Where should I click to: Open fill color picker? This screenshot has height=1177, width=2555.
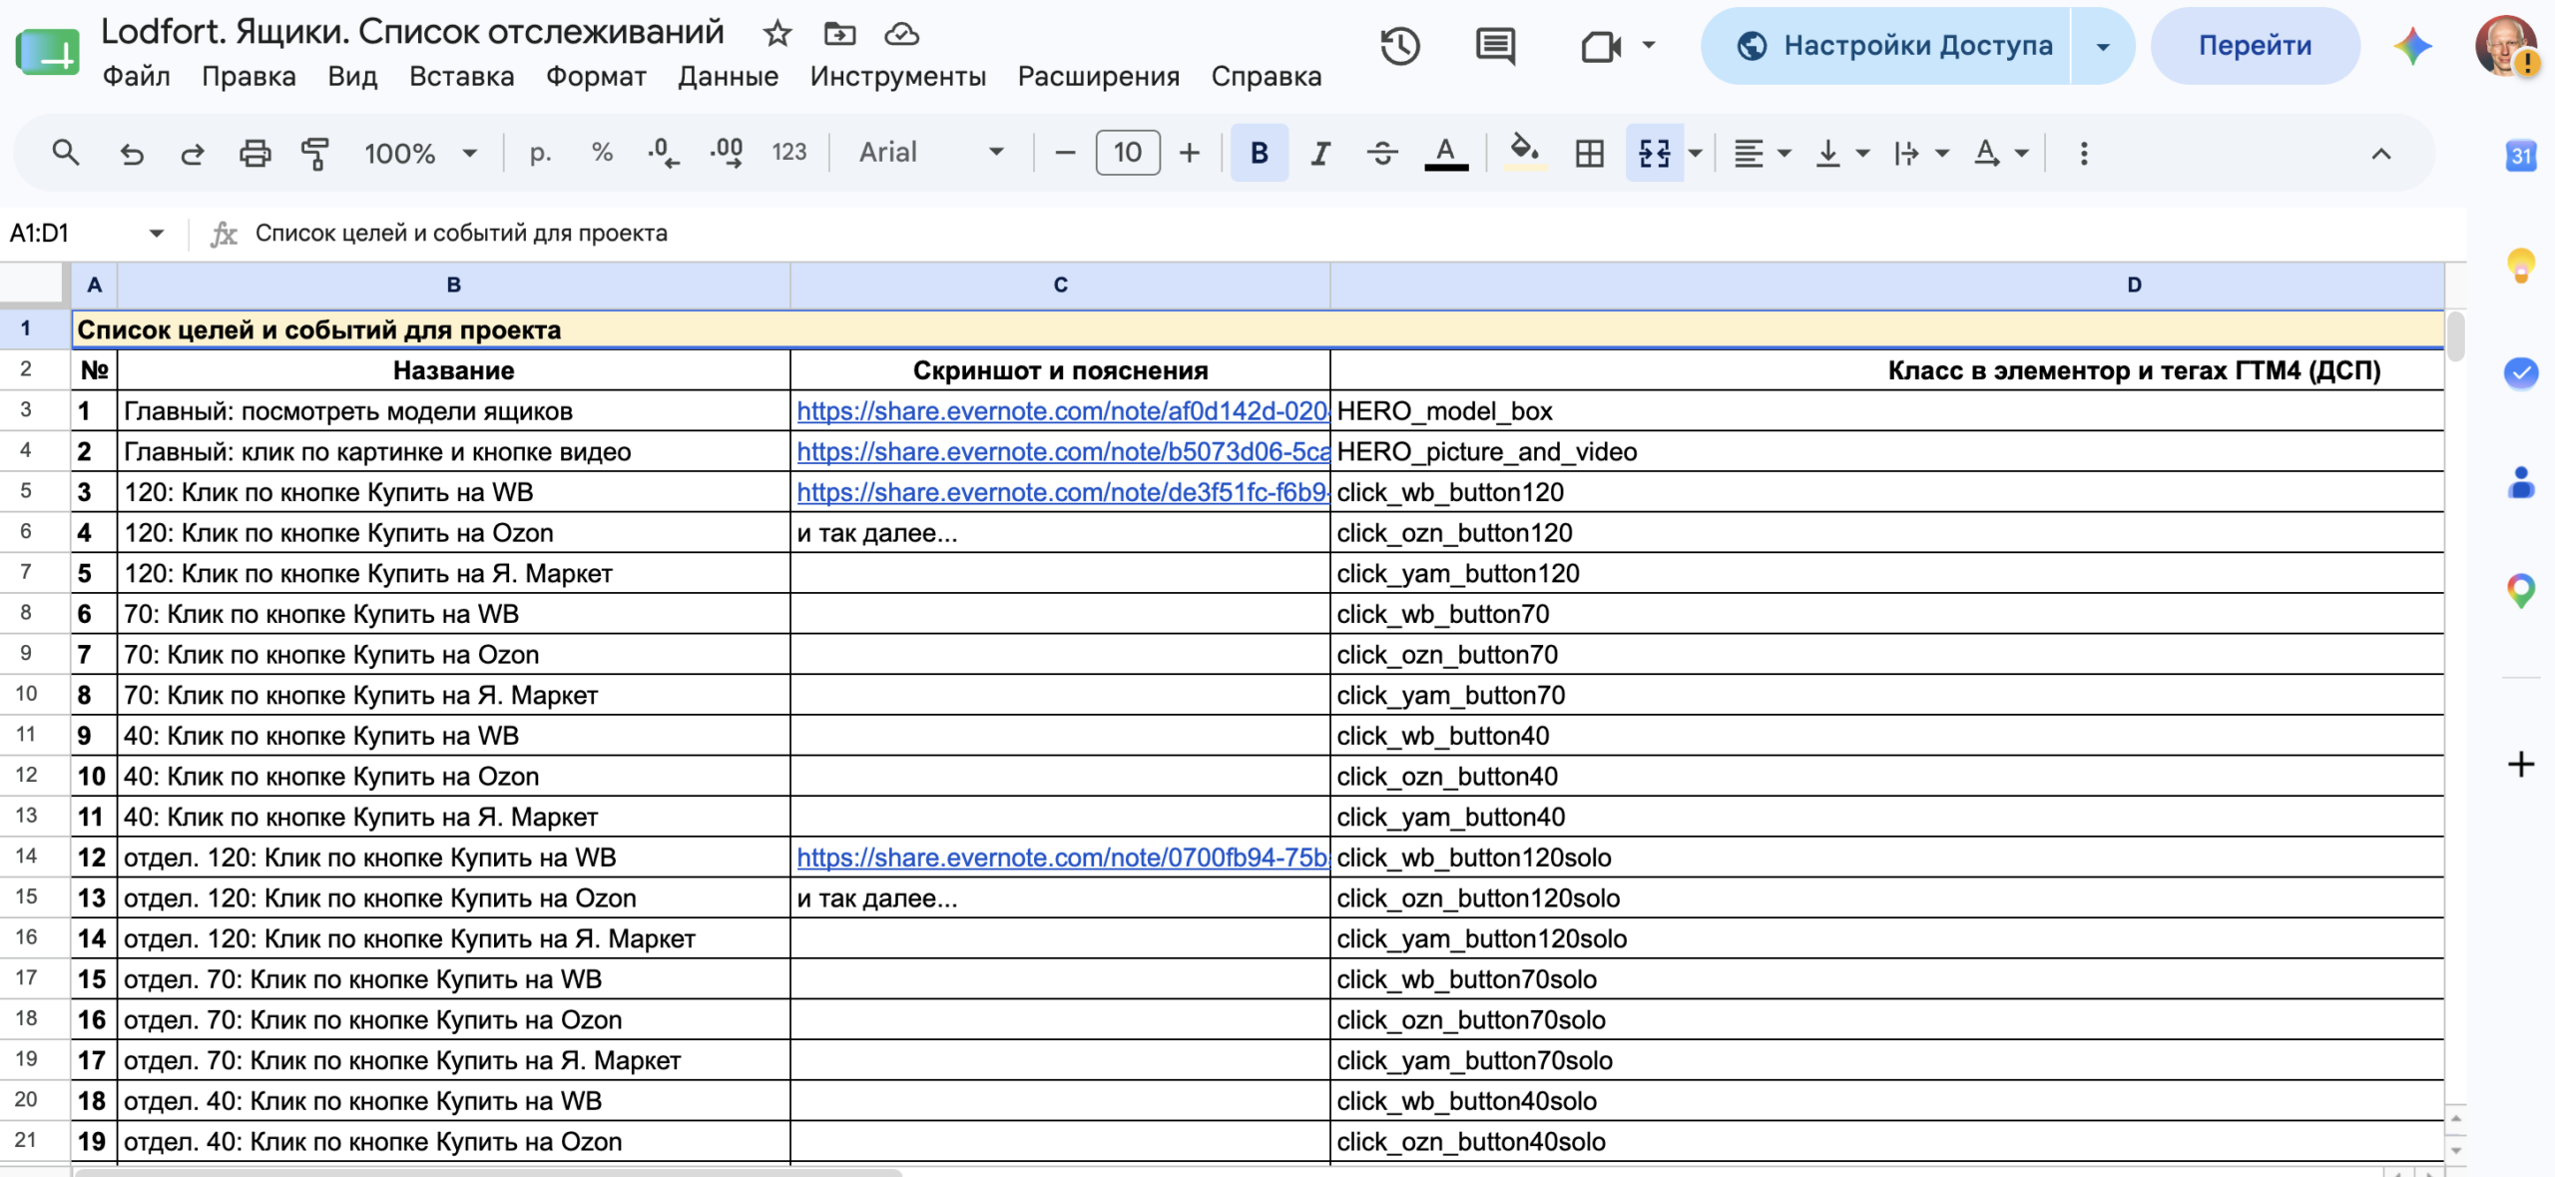[1524, 153]
